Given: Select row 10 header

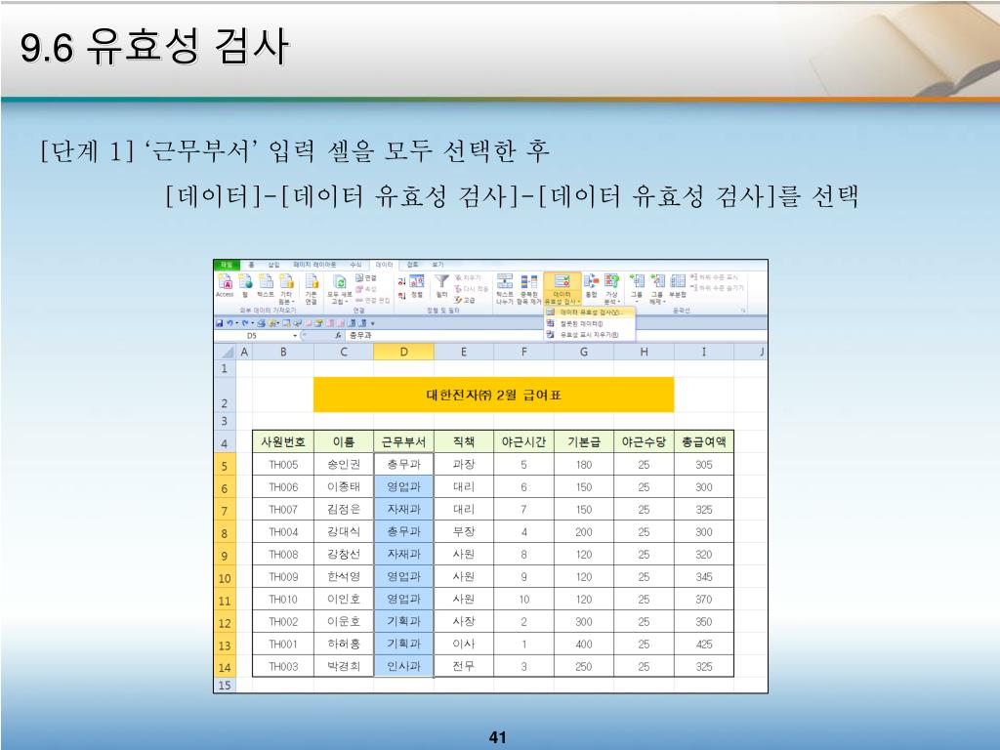Looking at the screenshot, I should pos(225,578).
